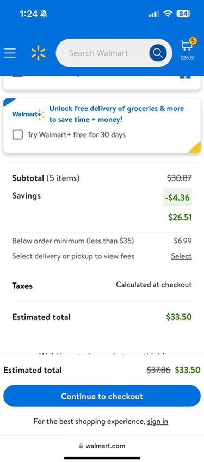Tap Unlock free delivery of groceries headline

(116, 114)
